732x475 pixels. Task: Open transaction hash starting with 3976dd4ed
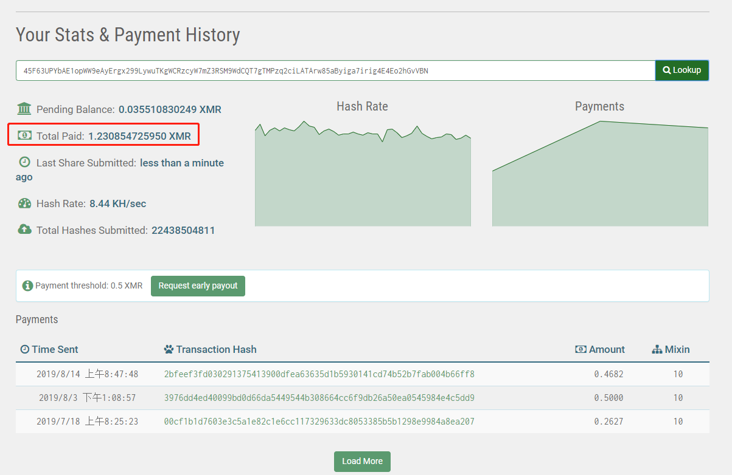tap(319, 398)
